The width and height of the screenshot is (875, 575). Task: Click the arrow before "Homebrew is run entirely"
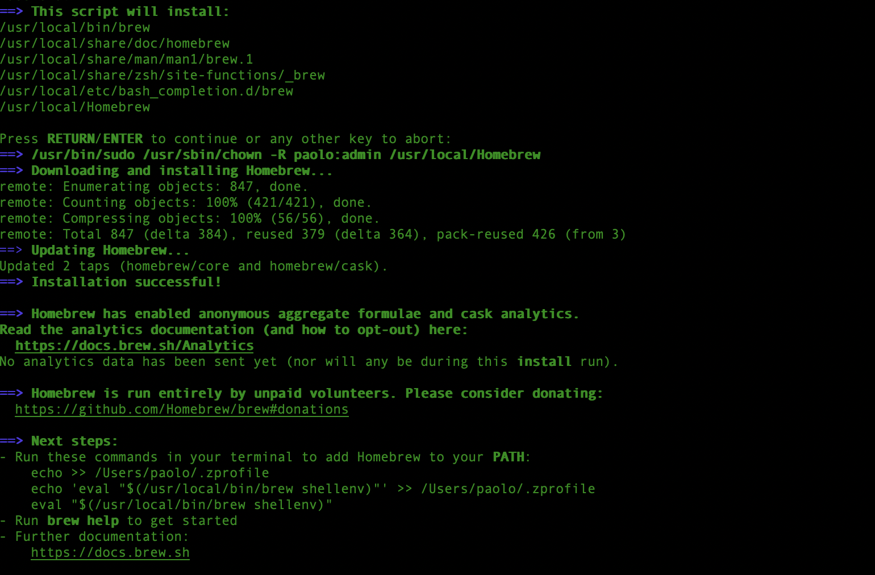coord(11,393)
